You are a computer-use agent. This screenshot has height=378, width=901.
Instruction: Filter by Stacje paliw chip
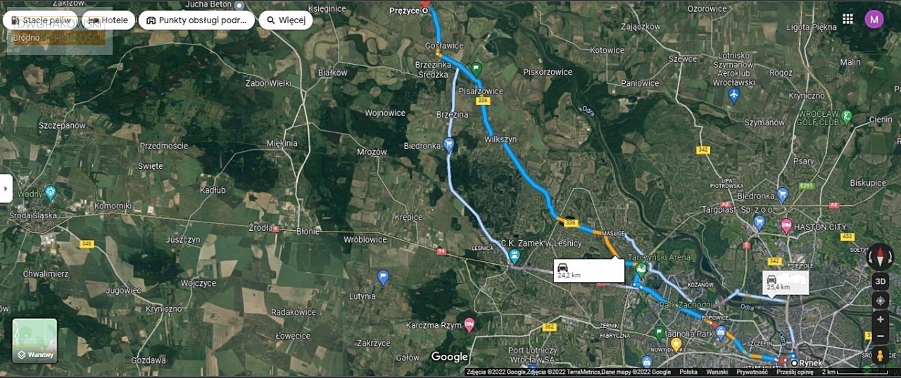(x=40, y=20)
